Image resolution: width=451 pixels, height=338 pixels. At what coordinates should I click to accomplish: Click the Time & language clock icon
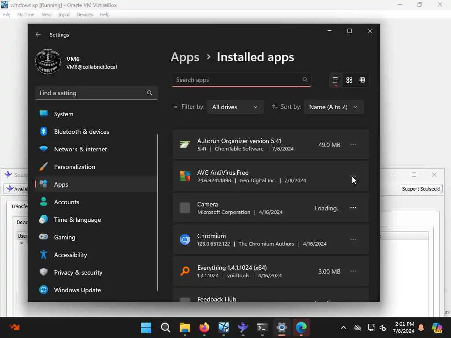[x=44, y=220]
